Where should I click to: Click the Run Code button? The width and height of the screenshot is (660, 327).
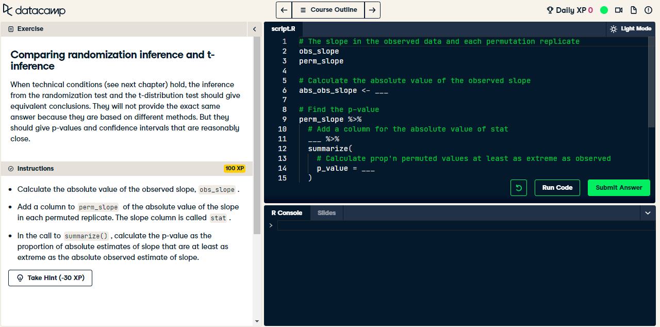coord(557,187)
